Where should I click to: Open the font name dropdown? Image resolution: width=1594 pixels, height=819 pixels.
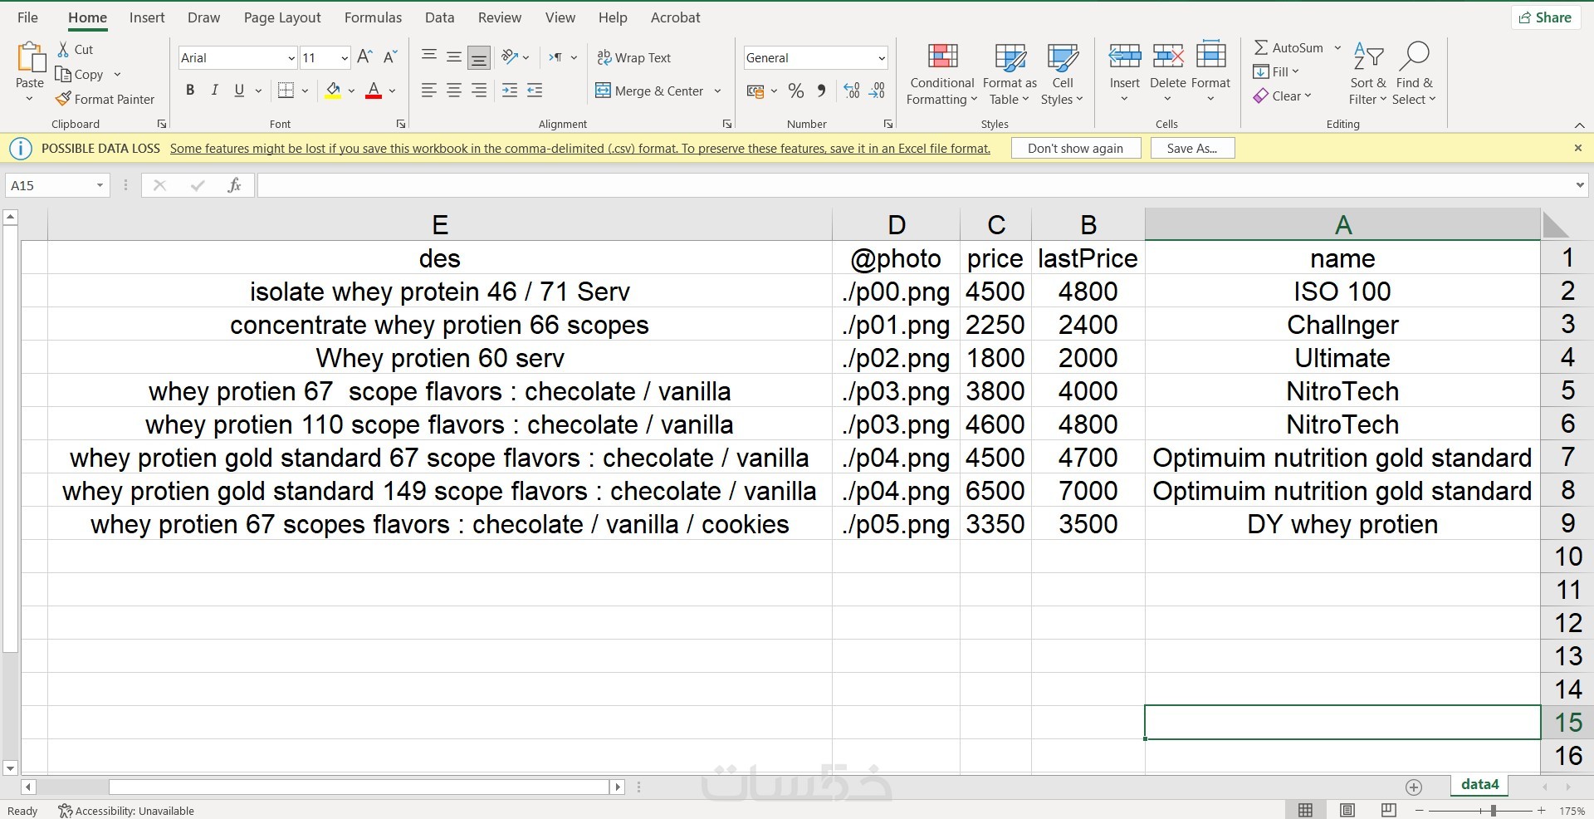pos(291,58)
